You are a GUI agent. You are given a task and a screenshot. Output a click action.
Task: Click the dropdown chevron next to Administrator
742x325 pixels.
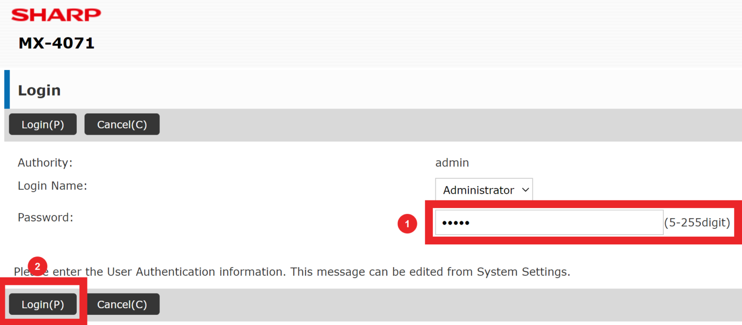point(525,190)
